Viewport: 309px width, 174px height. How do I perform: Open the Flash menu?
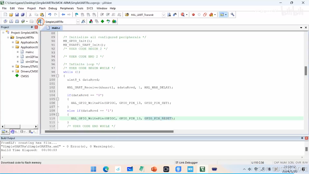tap(42, 8)
